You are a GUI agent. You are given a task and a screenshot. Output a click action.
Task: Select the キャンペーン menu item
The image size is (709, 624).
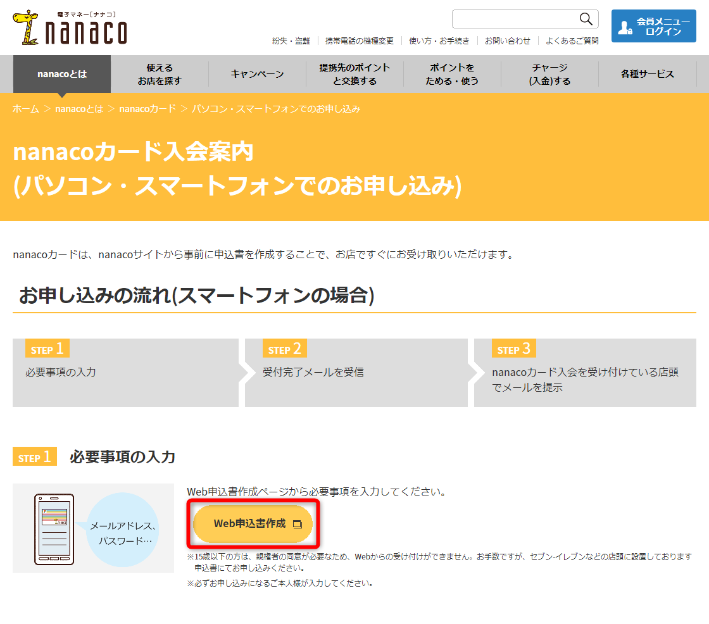click(x=257, y=74)
